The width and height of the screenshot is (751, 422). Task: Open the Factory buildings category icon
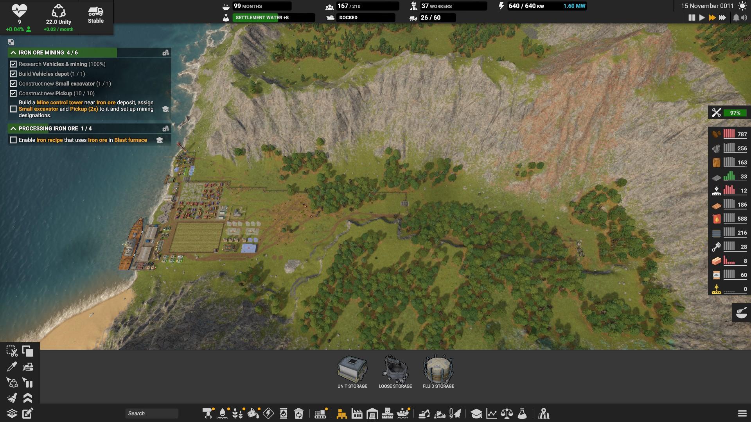[x=357, y=413]
